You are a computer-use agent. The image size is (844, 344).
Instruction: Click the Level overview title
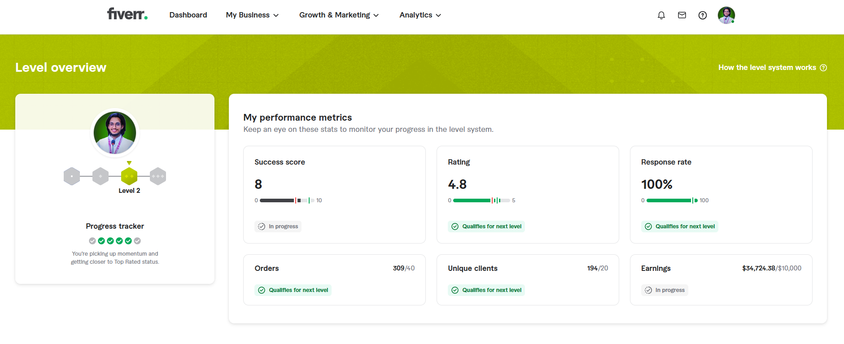(61, 67)
